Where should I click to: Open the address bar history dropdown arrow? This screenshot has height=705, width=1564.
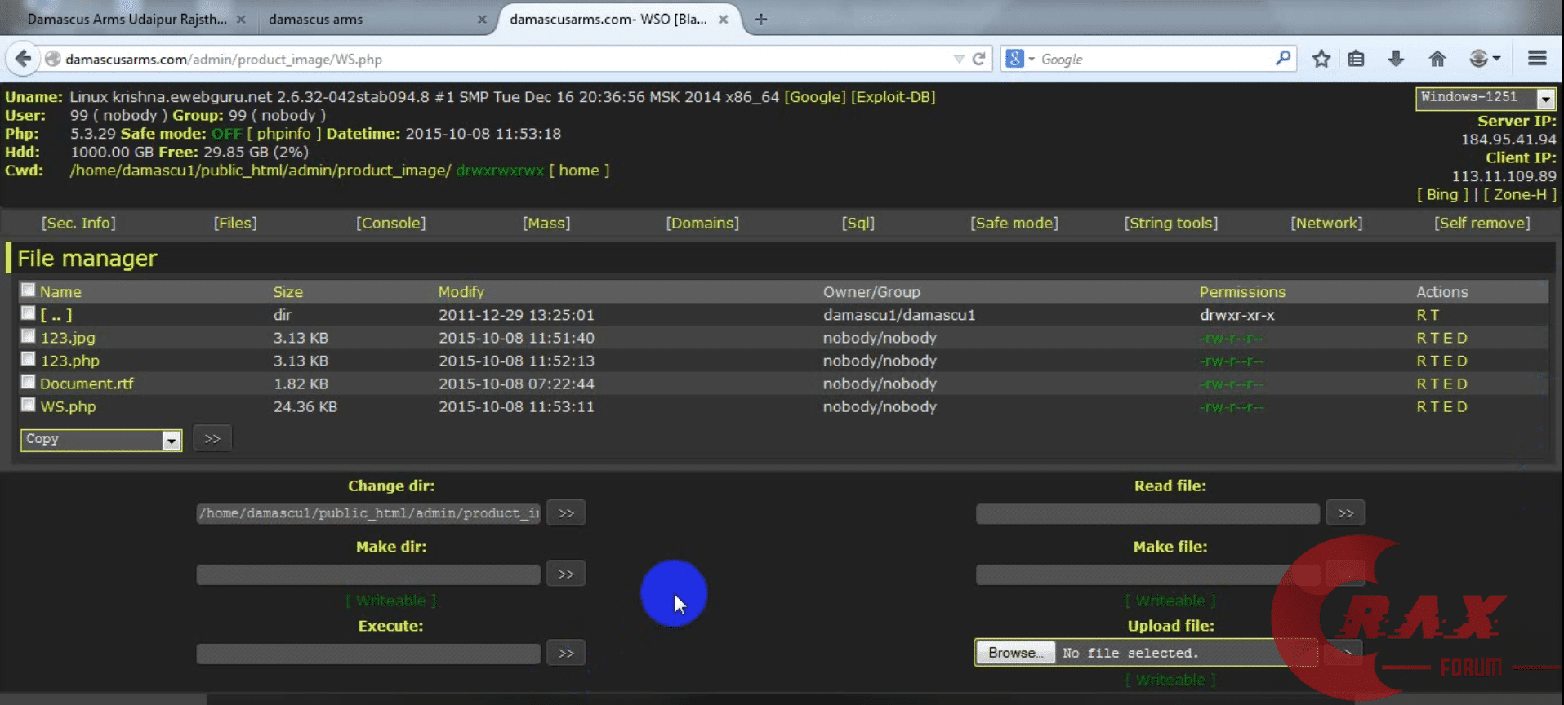(x=958, y=59)
